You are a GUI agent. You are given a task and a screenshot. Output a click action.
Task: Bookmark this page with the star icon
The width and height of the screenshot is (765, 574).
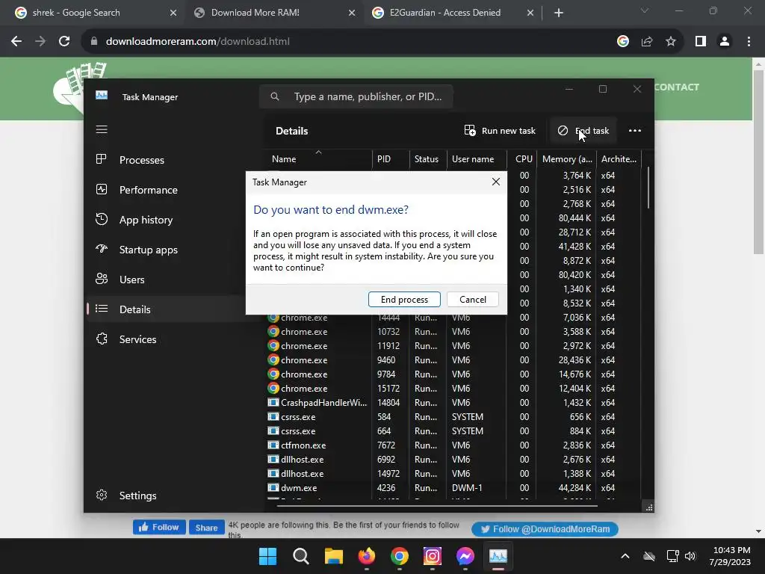(671, 42)
